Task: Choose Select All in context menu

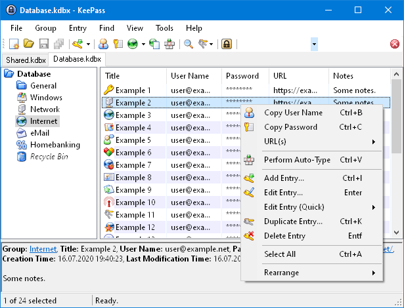Action: 312,254
